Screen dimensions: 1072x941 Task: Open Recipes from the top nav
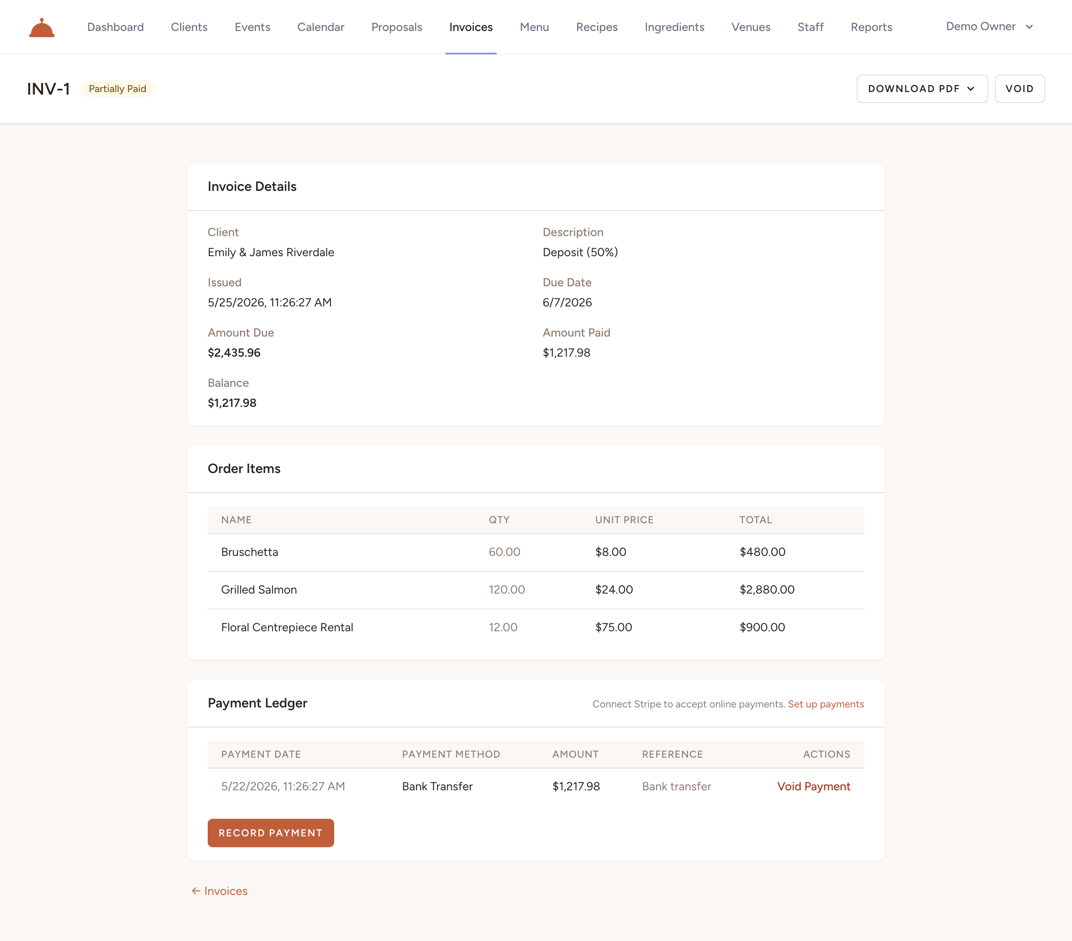pyautogui.click(x=597, y=27)
